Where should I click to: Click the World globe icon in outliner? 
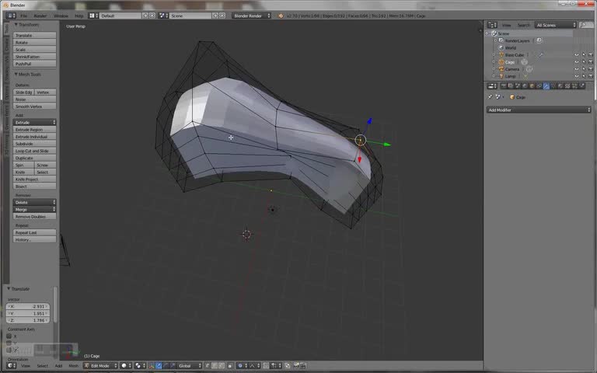tap(501, 47)
